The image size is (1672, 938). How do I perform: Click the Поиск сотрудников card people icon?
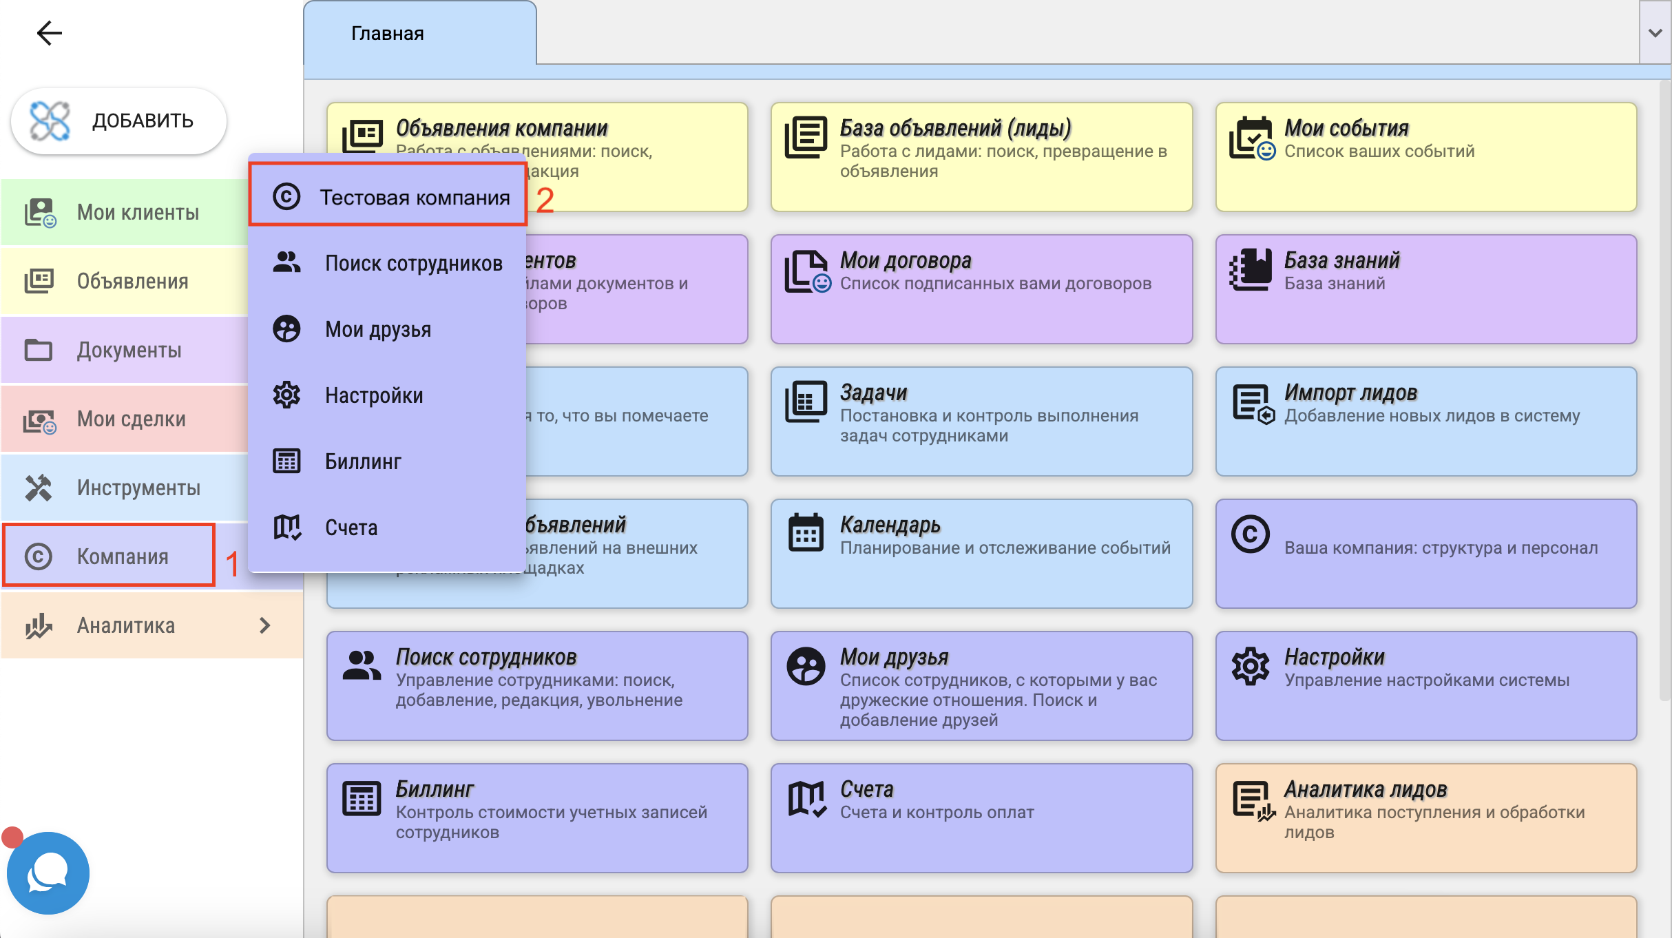(362, 665)
